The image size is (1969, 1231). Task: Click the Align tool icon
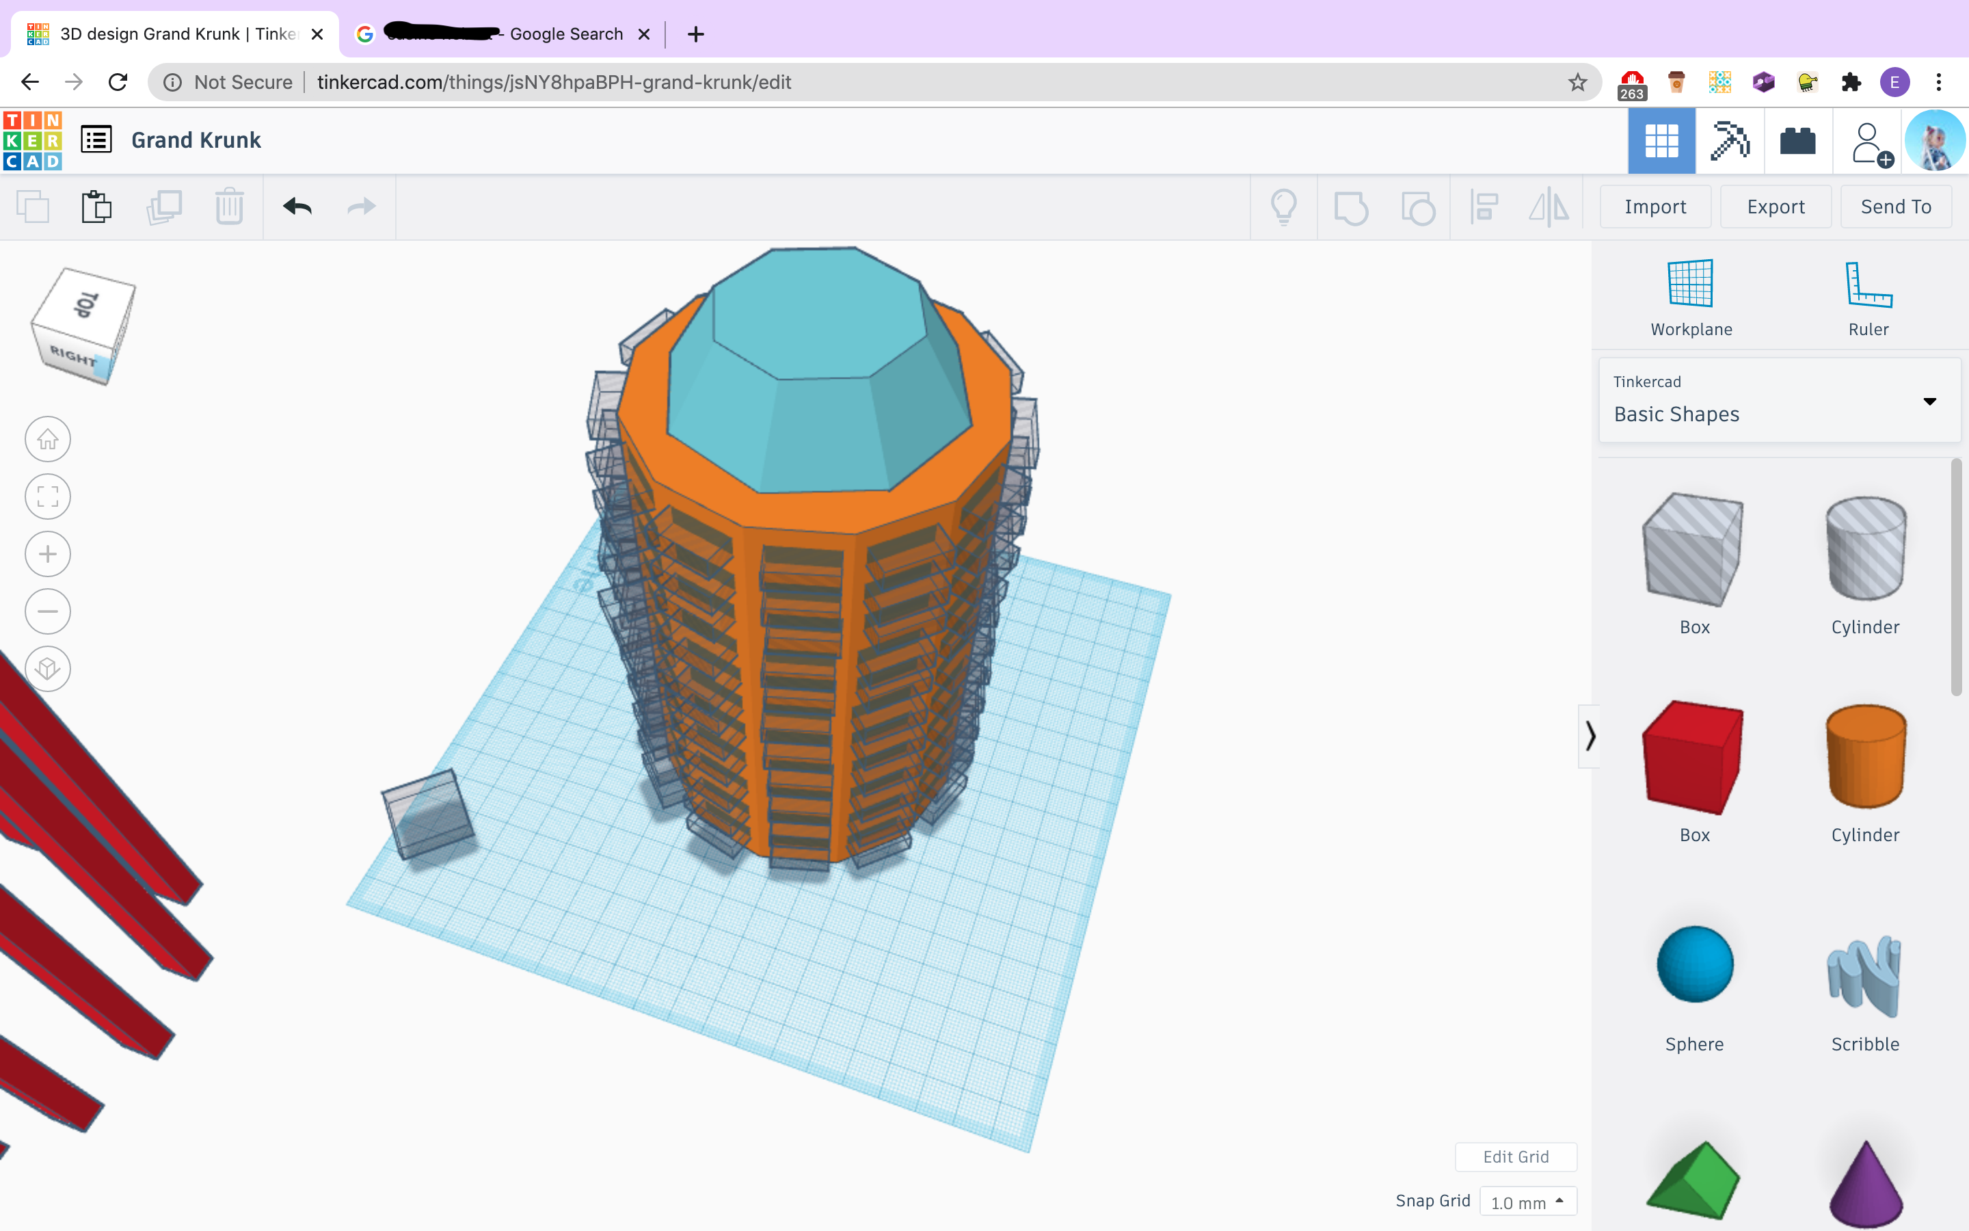pyautogui.click(x=1484, y=207)
